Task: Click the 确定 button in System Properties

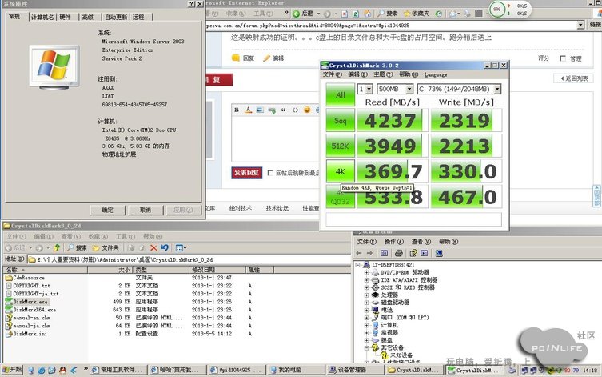Action: click(107, 210)
